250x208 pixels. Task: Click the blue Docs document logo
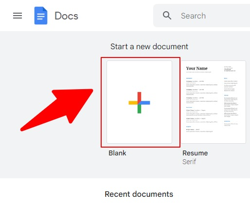41,16
